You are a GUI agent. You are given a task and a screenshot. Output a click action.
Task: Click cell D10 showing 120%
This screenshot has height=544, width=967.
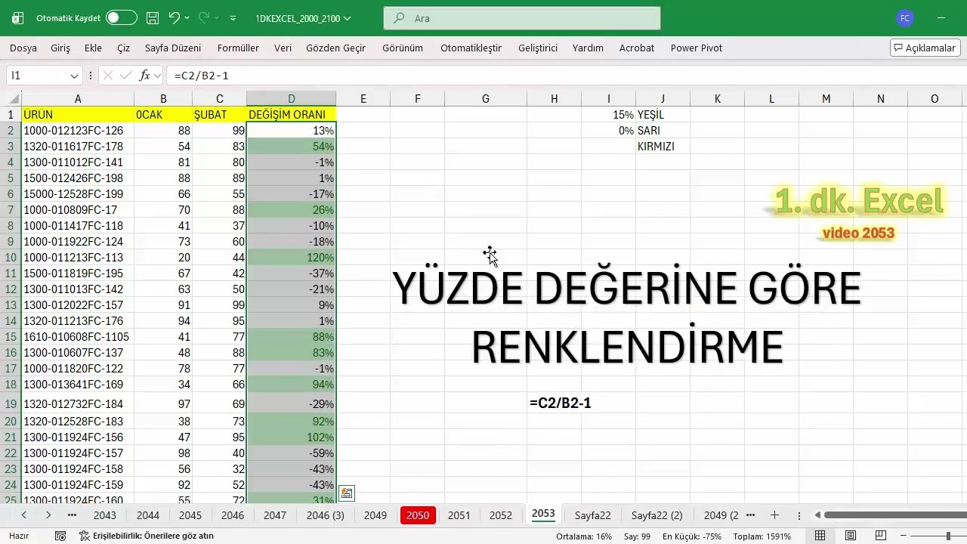click(291, 258)
